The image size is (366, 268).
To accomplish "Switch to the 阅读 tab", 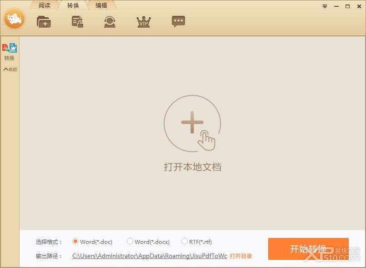I will 45,5.
